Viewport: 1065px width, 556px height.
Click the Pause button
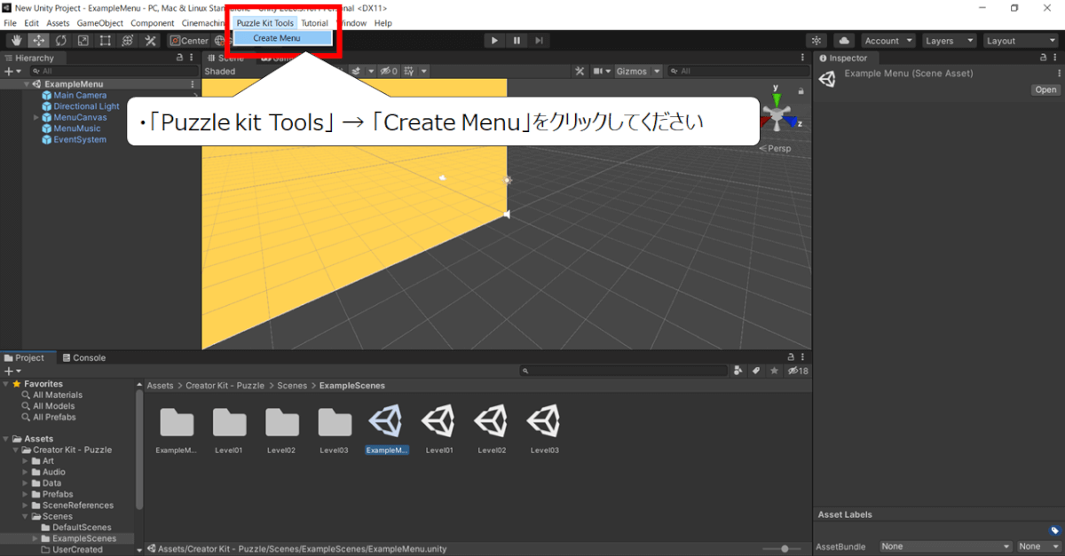pyautogui.click(x=517, y=41)
